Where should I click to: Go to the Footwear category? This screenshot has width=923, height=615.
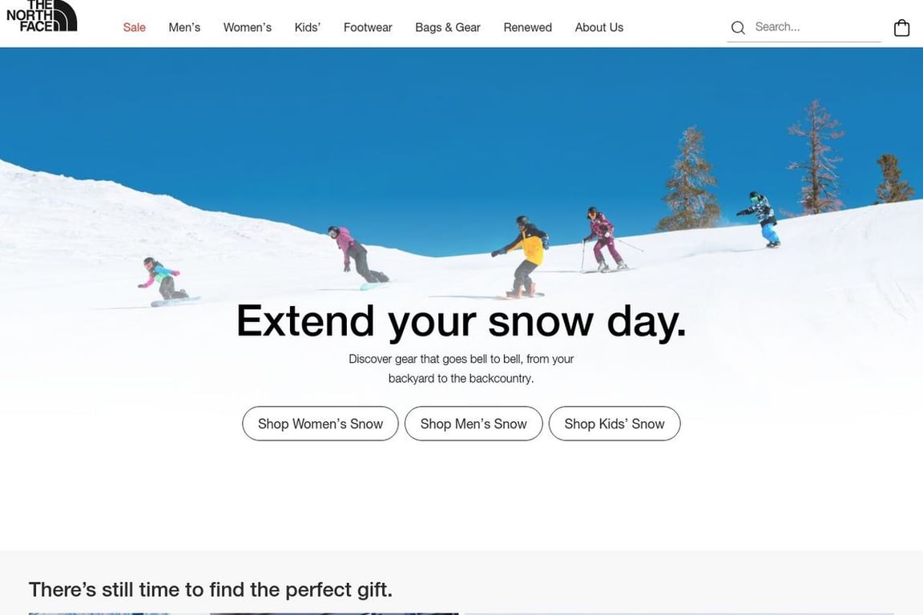click(x=368, y=28)
